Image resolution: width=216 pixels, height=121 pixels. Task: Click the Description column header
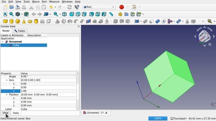click(x=34, y=35)
